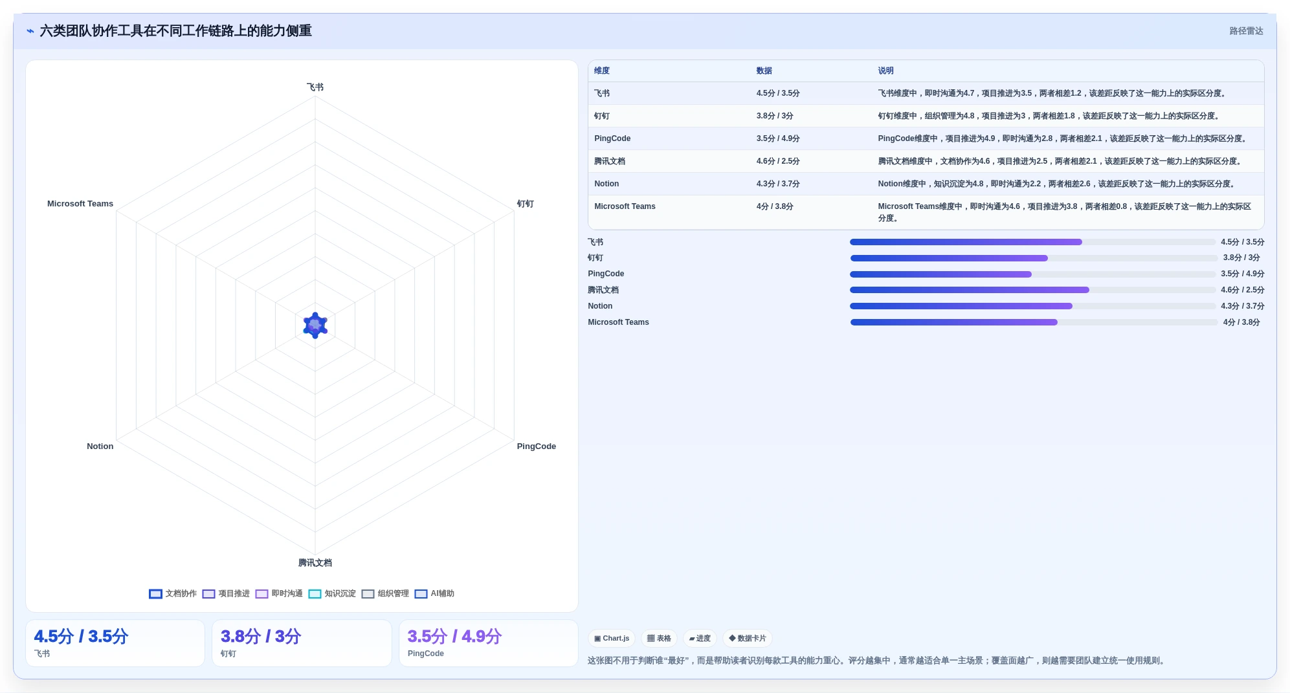This screenshot has height=693, width=1290.
Task: Click the PingCode axis label on radar chart
Action: pos(537,446)
